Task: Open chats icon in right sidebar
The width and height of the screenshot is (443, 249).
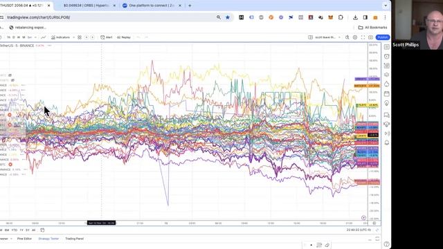Action: [386, 115]
